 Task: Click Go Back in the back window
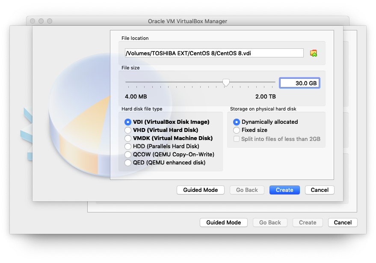pyautogui.click(x=270, y=223)
